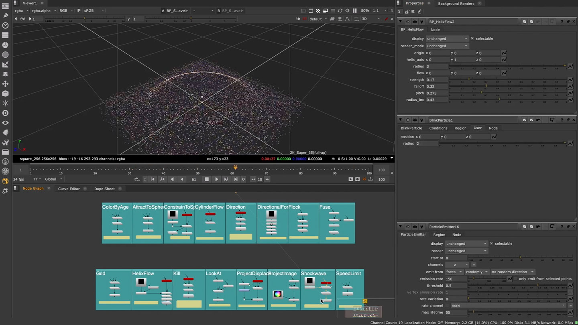The image size is (578, 325).
Task: Open the Conditions tab in BlinkParticle1
Action: click(x=438, y=128)
